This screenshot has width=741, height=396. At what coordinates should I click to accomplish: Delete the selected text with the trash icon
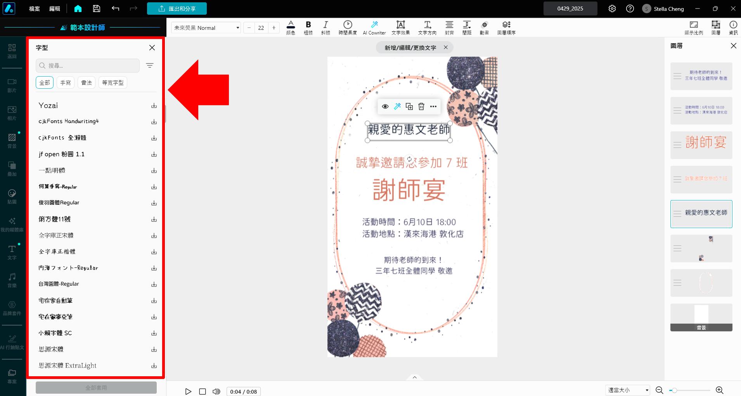pos(421,106)
